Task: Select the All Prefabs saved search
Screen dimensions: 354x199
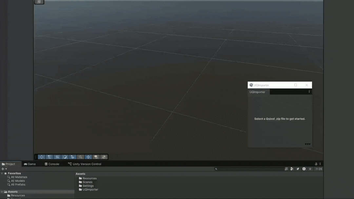Action: tap(18, 185)
